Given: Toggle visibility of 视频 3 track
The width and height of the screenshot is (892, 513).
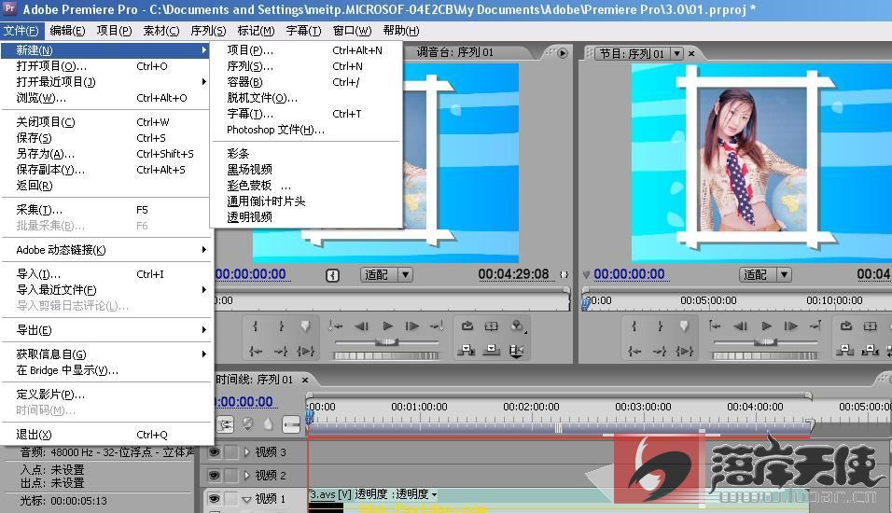Looking at the screenshot, I should [x=214, y=452].
